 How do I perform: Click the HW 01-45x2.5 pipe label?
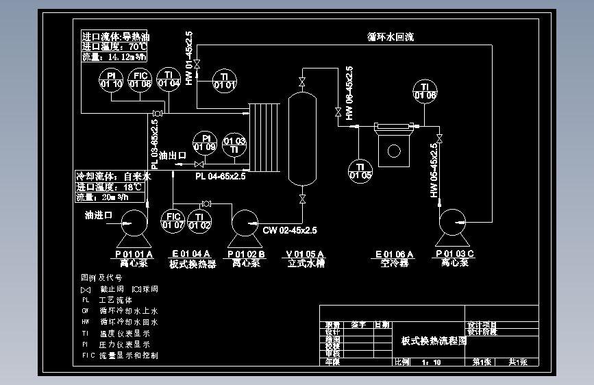[x=189, y=58]
